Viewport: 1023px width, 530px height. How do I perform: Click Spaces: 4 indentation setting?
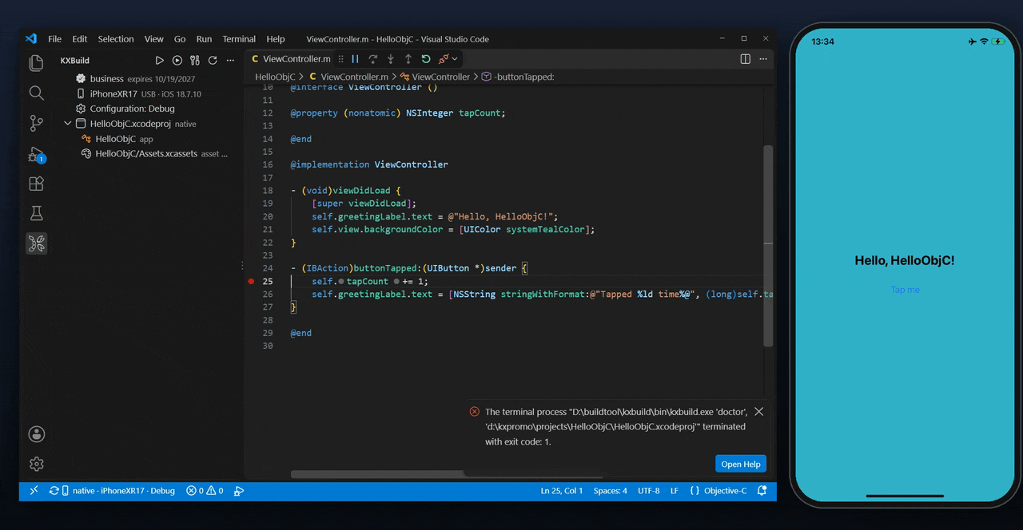click(x=610, y=491)
